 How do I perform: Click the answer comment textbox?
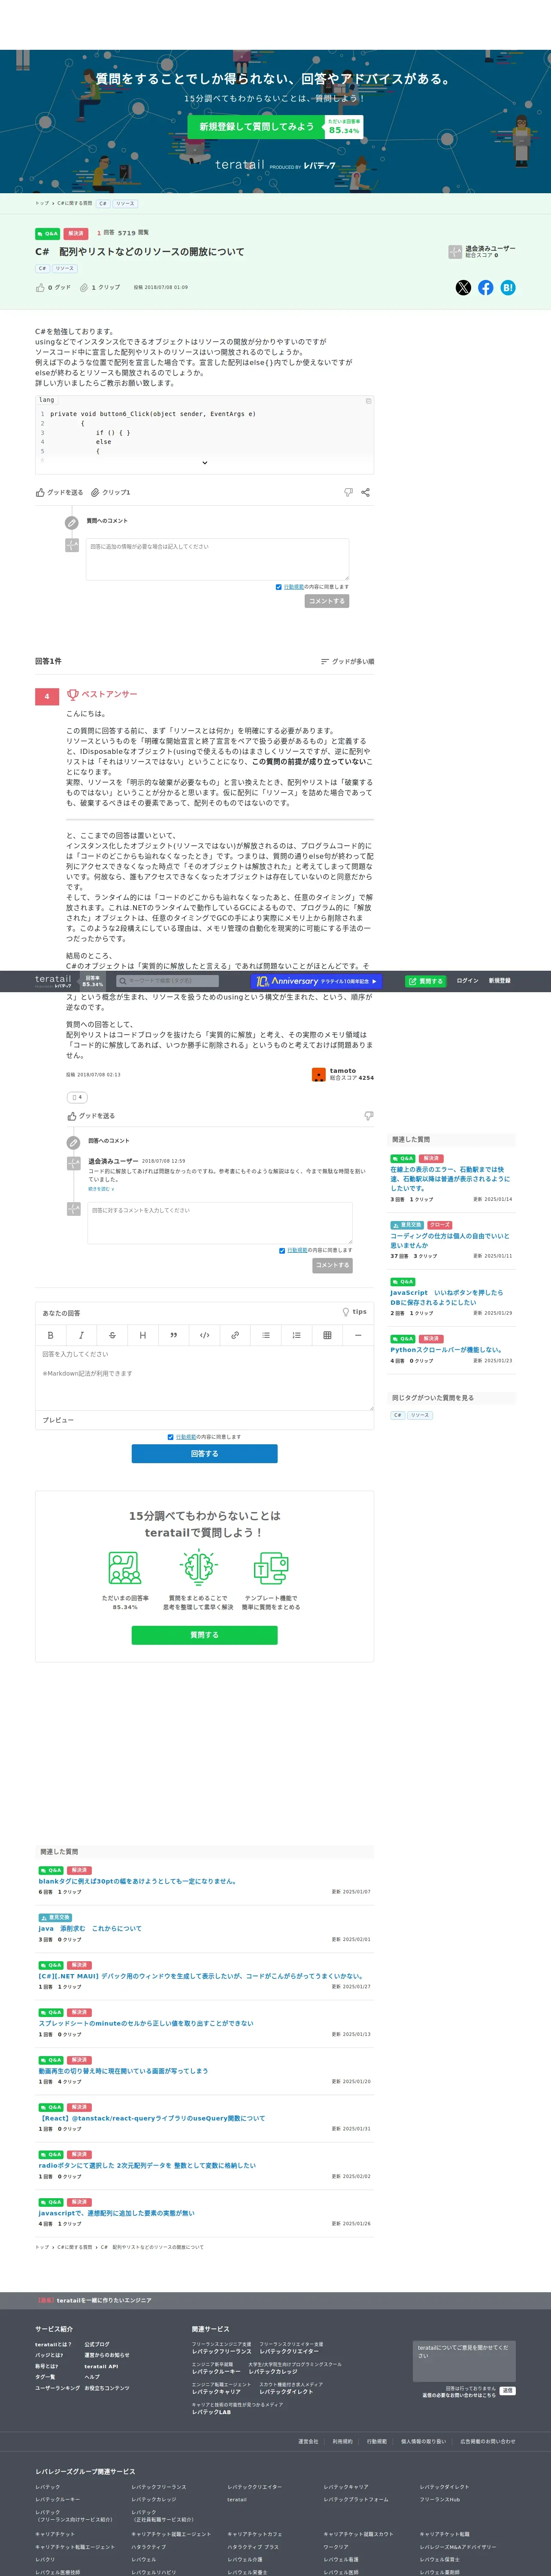click(x=220, y=1223)
